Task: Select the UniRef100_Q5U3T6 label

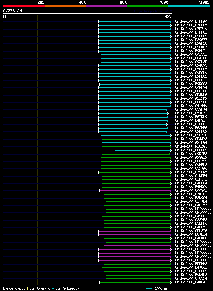Action: click(x=191, y=231)
